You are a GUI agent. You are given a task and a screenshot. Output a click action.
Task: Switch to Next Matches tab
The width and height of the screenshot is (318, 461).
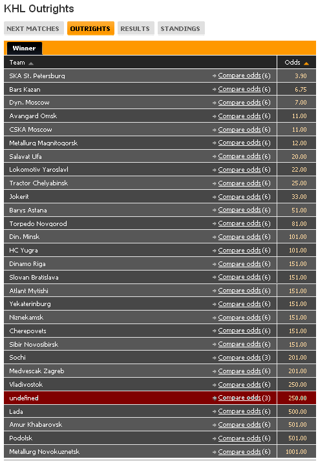pyautogui.click(x=34, y=28)
